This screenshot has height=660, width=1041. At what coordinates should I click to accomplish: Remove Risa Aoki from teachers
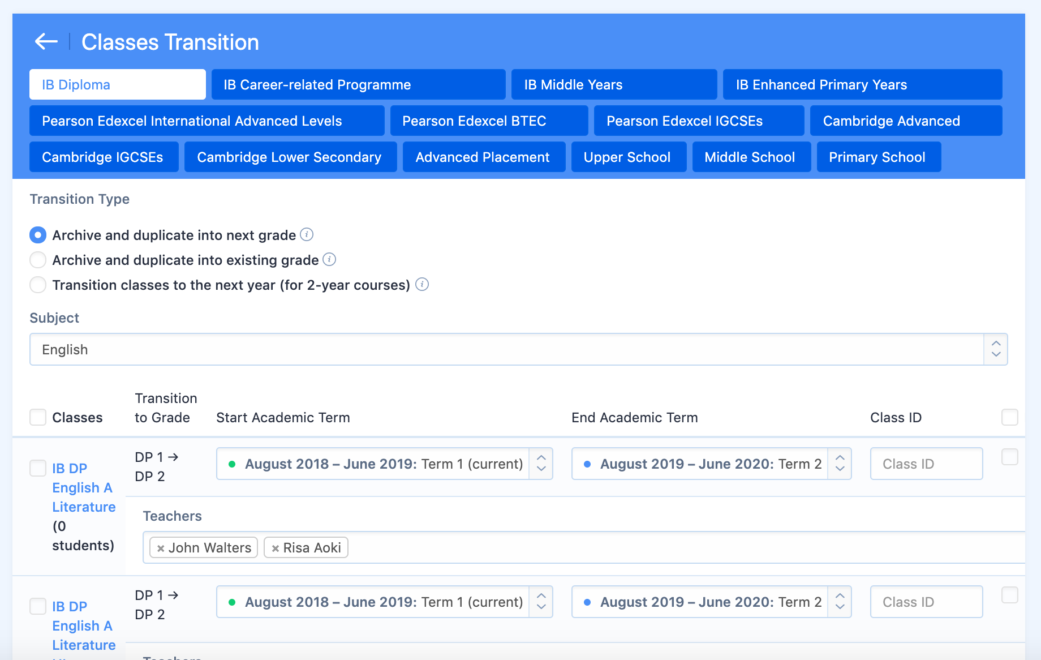click(x=276, y=548)
